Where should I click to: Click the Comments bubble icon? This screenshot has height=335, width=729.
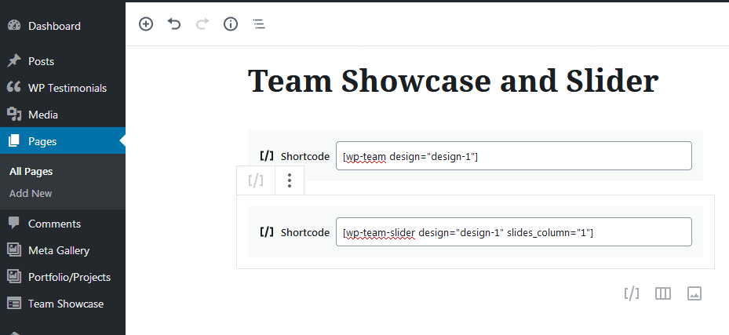pos(14,224)
